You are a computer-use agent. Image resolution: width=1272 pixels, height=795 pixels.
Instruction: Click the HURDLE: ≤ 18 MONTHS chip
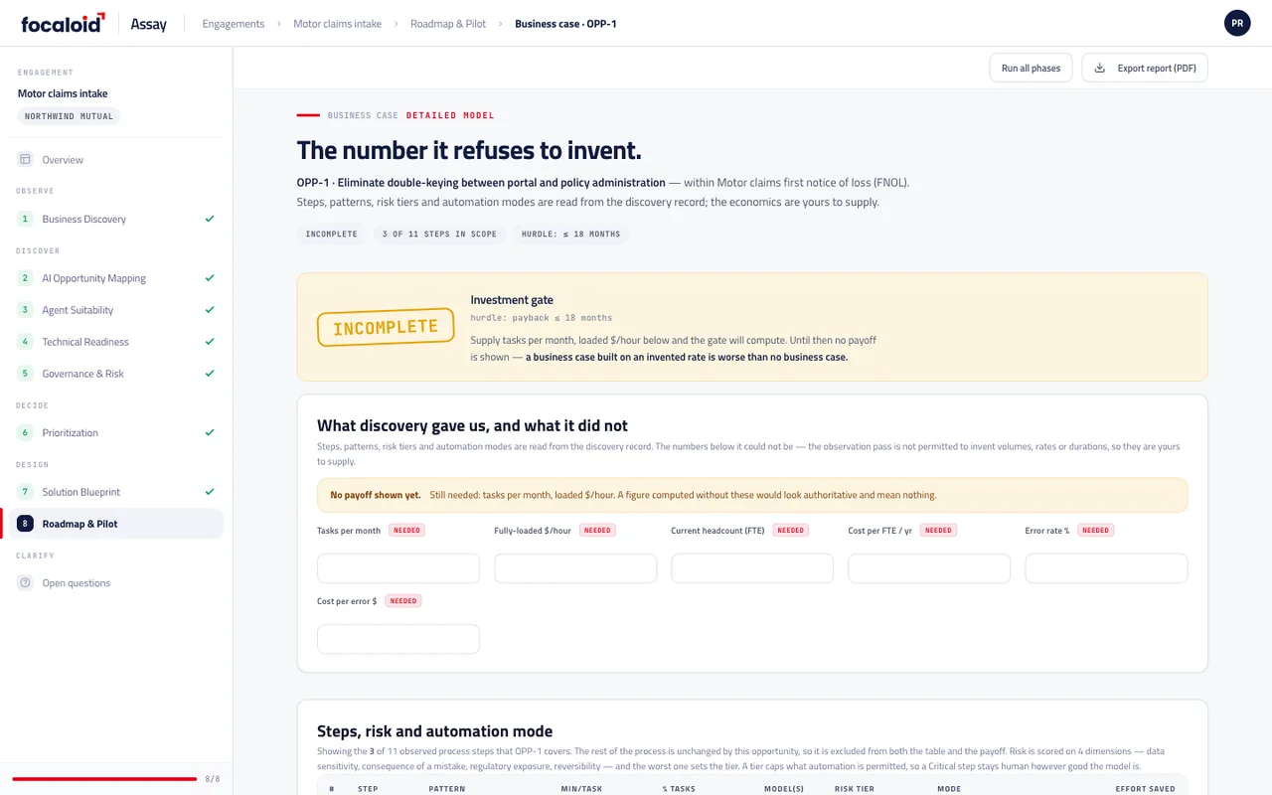(x=570, y=235)
